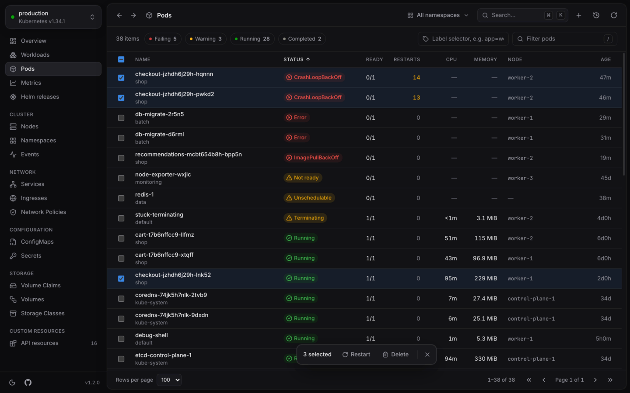
Task: Open the history clock icon
Action: click(x=596, y=15)
